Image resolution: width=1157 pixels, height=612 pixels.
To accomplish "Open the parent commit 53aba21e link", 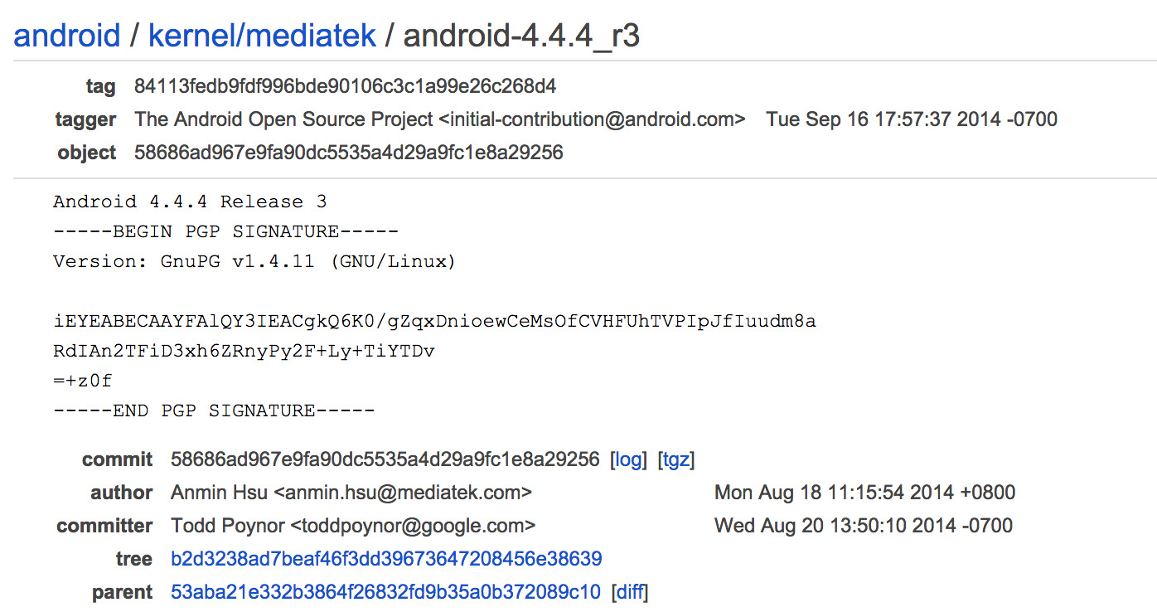I will (385, 592).
